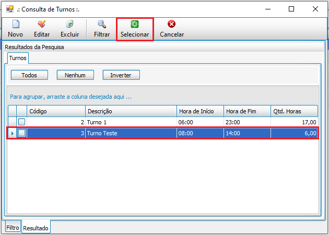Click the '17,00' hours cell
Image resolution: width=329 pixels, height=235 pixels.
click(x=294, y=122)
